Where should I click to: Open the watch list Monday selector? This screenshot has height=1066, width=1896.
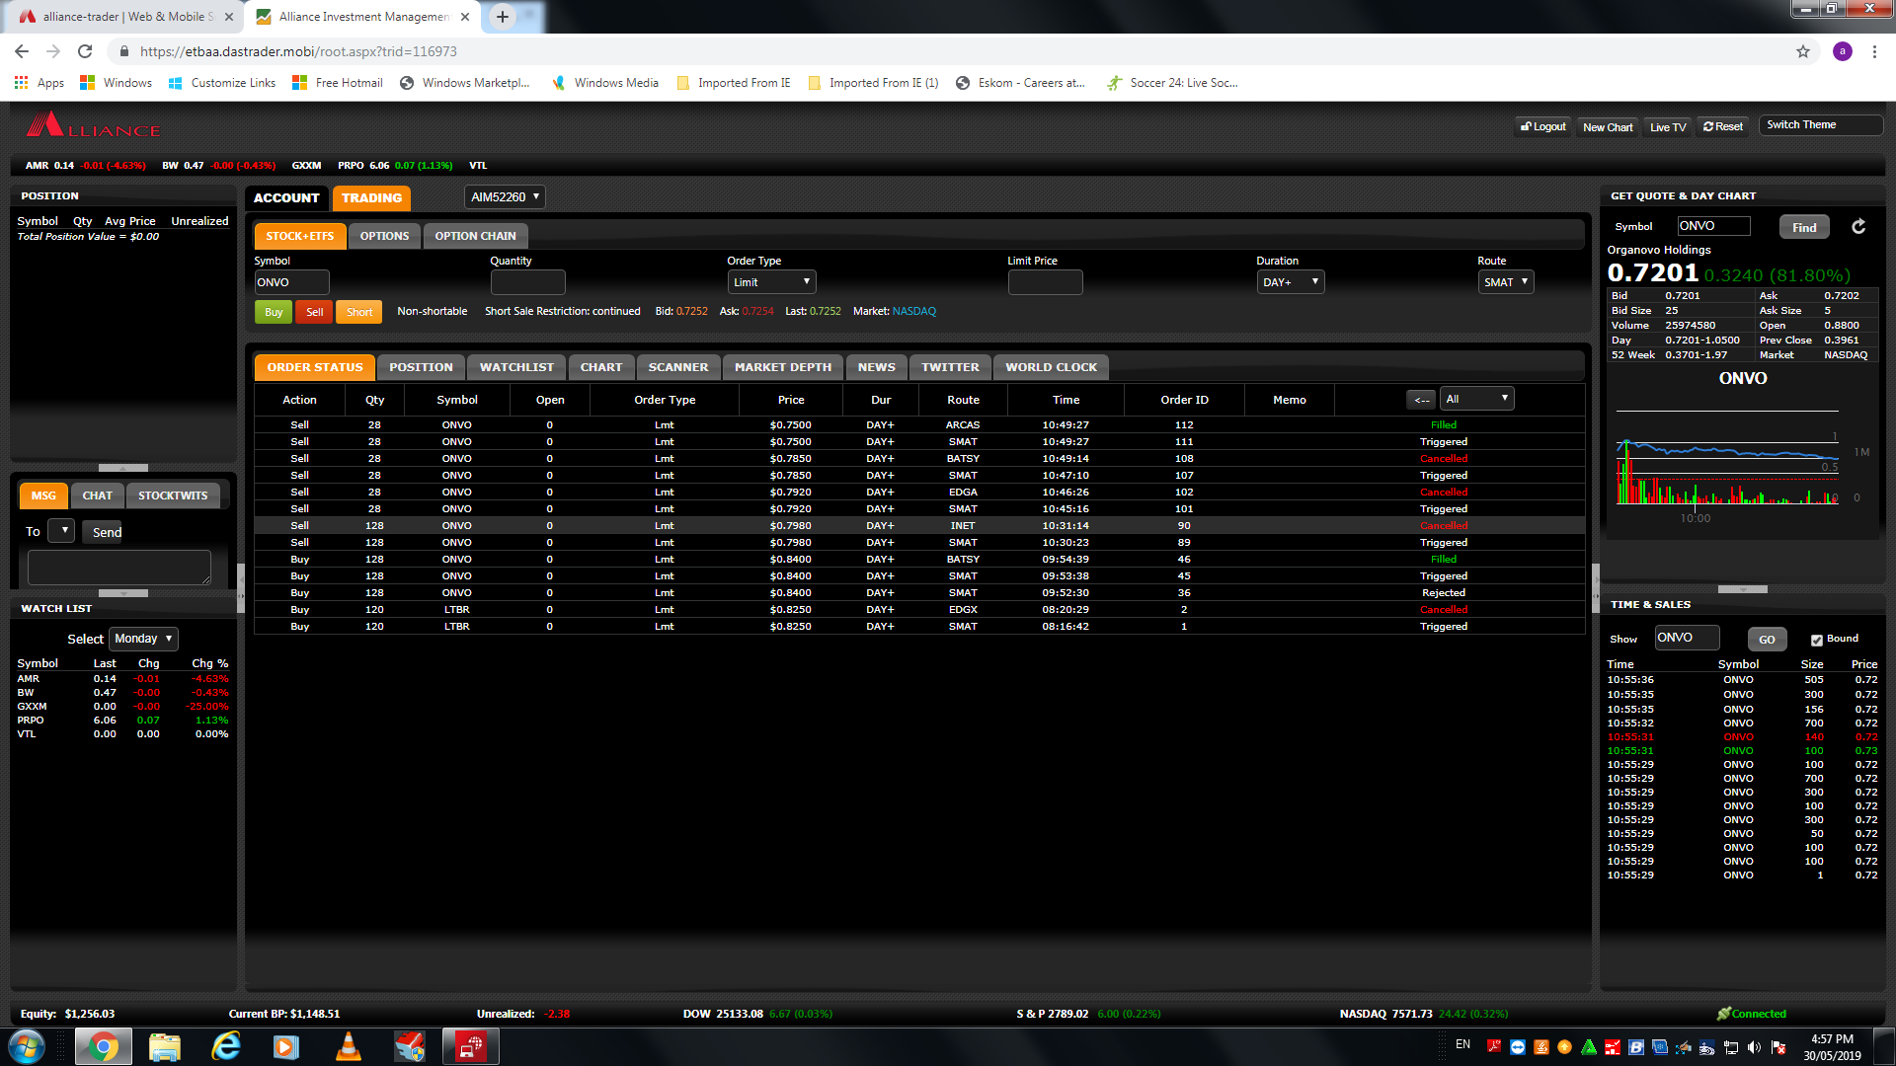143,639
